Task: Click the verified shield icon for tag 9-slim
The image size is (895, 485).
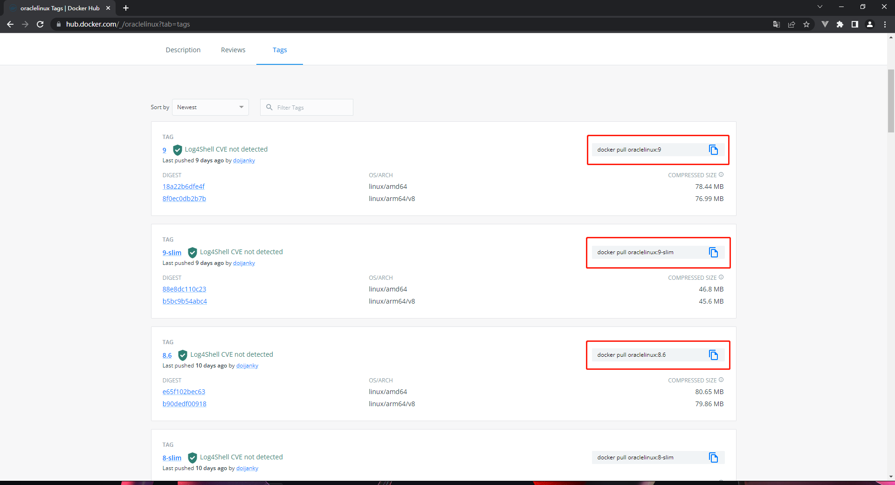Action: tap(192, 252)
